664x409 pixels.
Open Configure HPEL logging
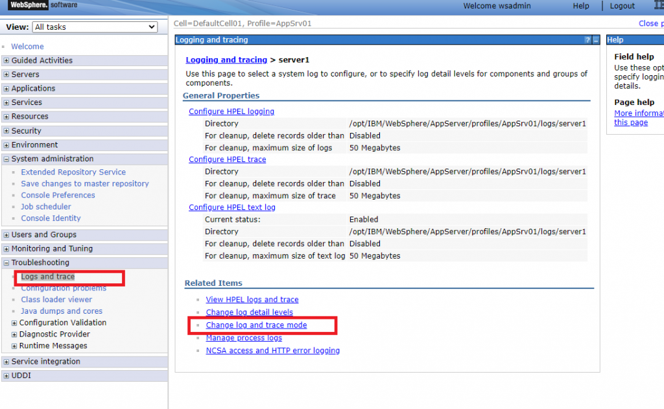[231, 111]
